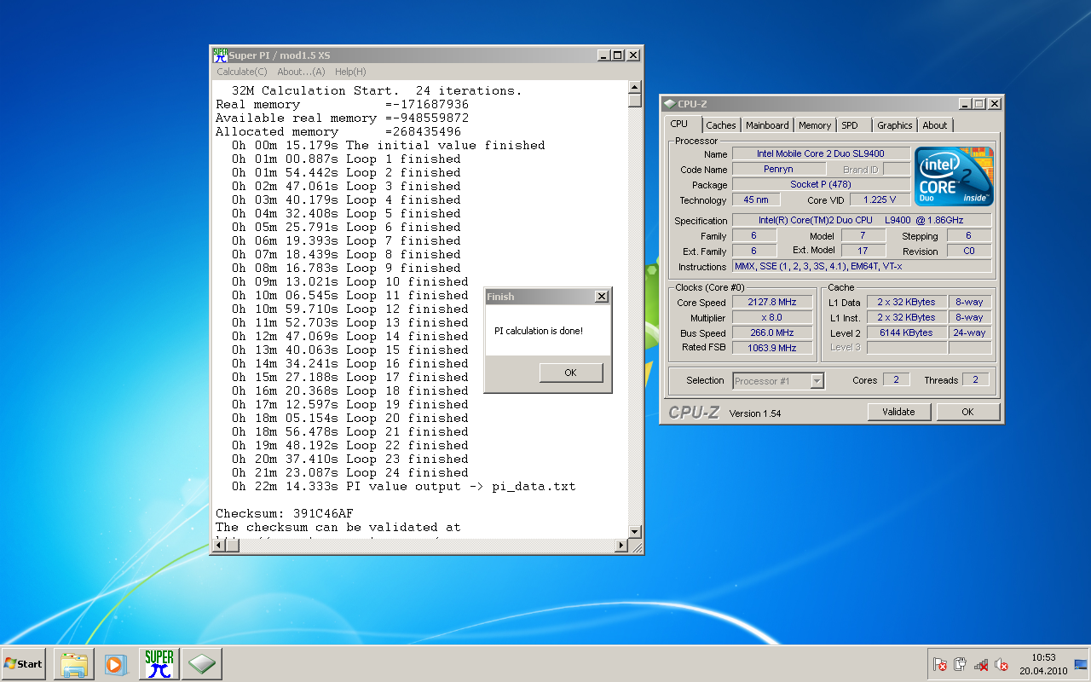Open the Calculate(C) menu in Super PI

pyautogui.click(x=242, y=72)
